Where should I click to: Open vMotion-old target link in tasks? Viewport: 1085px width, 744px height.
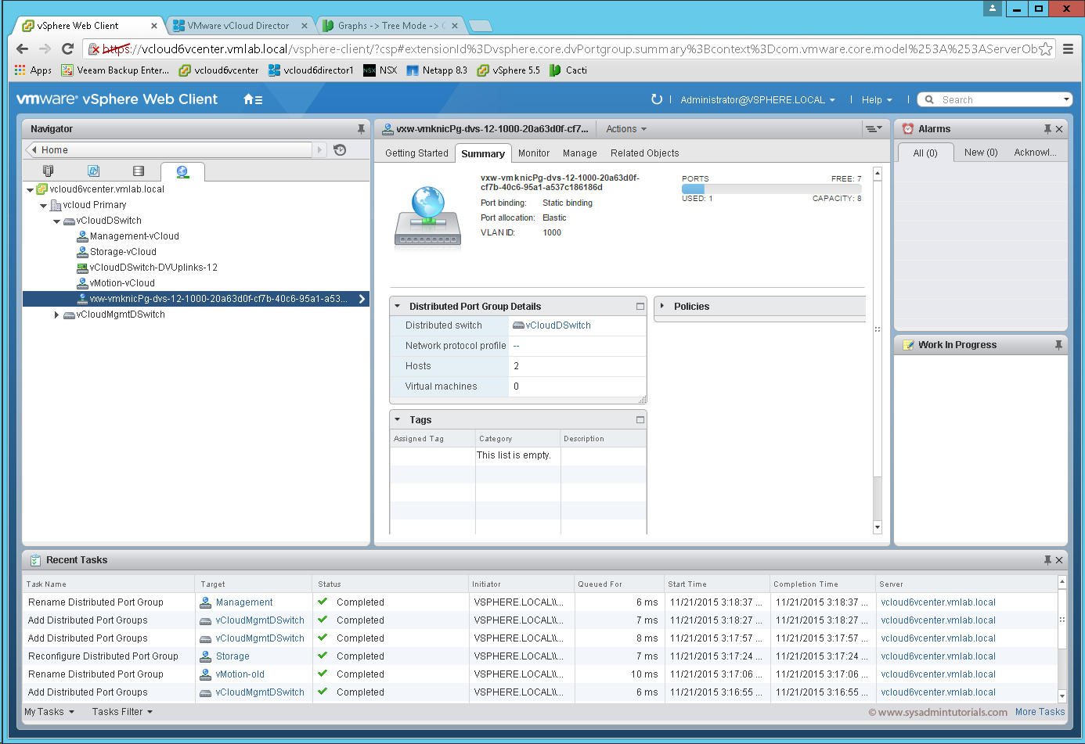pyautogui.click(x=240, y=674)
